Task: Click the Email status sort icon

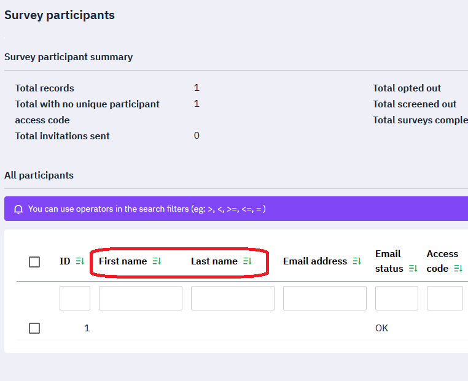Action: (413, 269)
